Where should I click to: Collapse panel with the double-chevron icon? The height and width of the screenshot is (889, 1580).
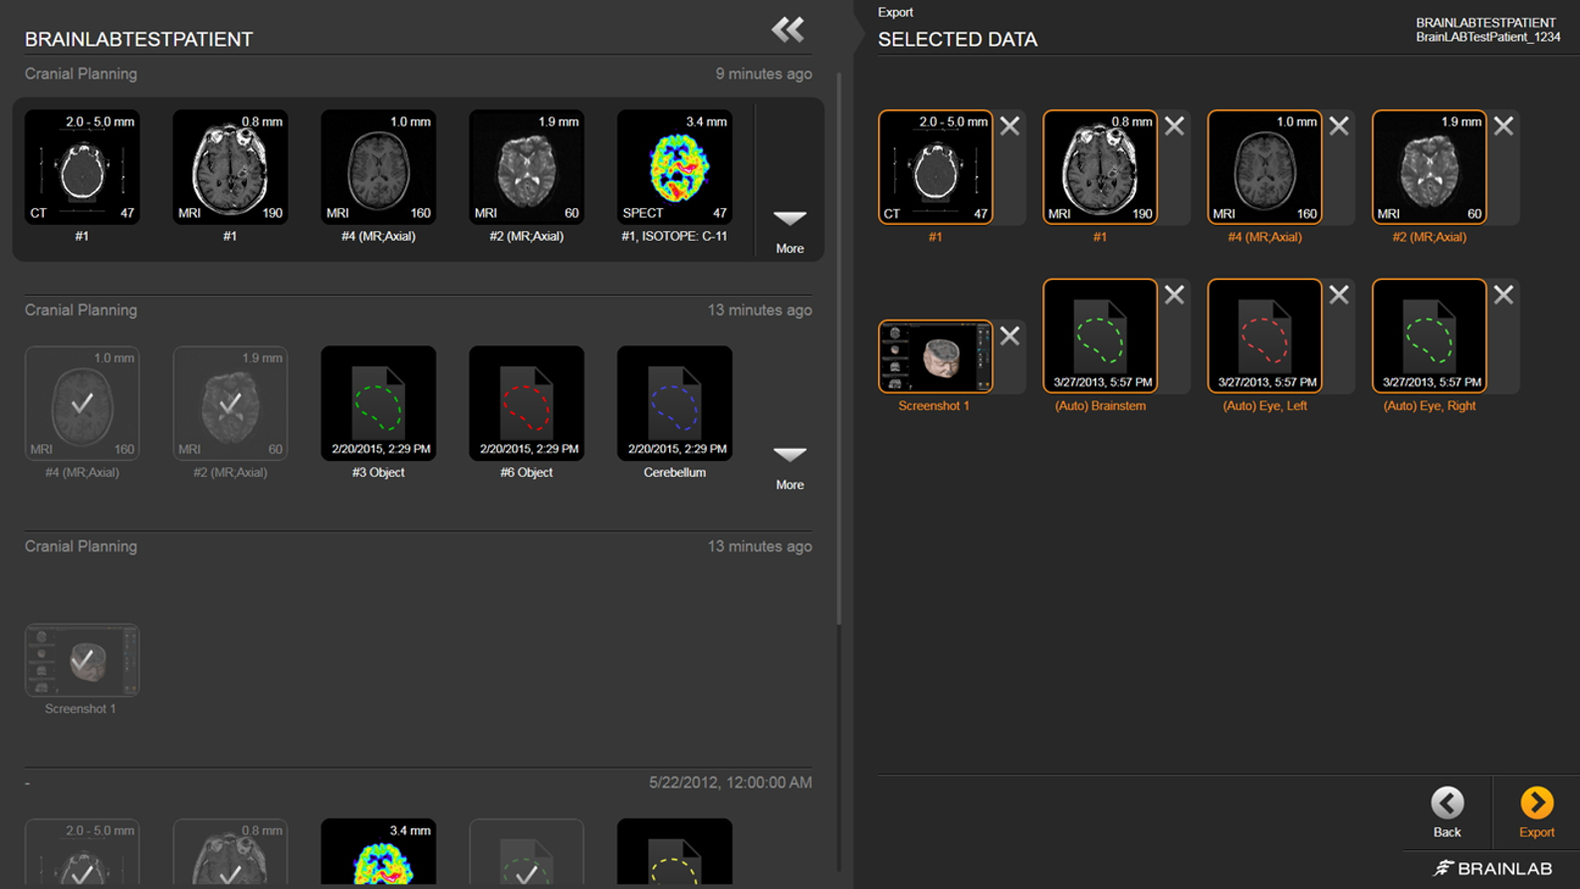pos(788,29)
